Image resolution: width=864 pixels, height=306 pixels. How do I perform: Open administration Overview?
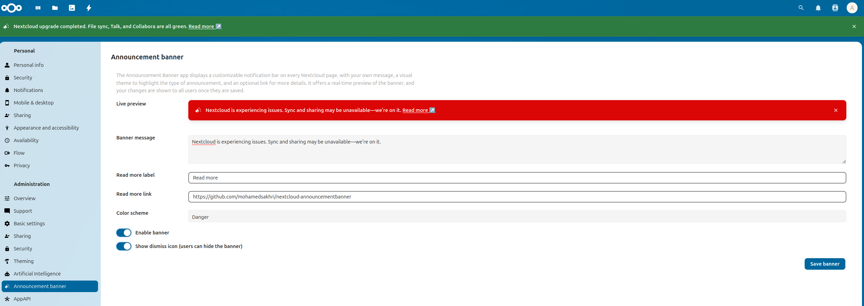[50, 198]
